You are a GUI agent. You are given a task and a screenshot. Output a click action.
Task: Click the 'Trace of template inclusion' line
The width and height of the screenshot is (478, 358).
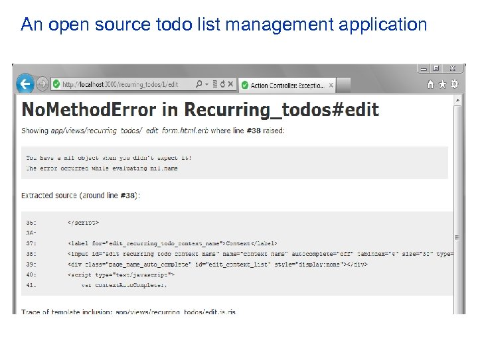[128, 312]
